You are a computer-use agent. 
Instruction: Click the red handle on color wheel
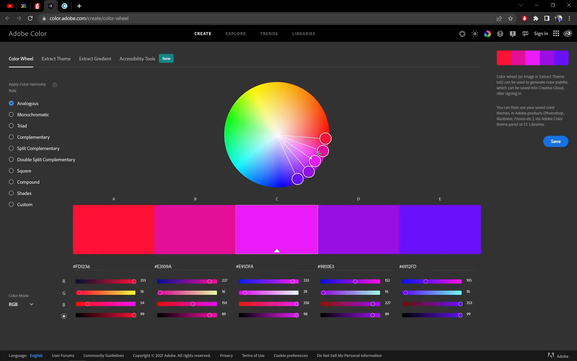point(326,138)
